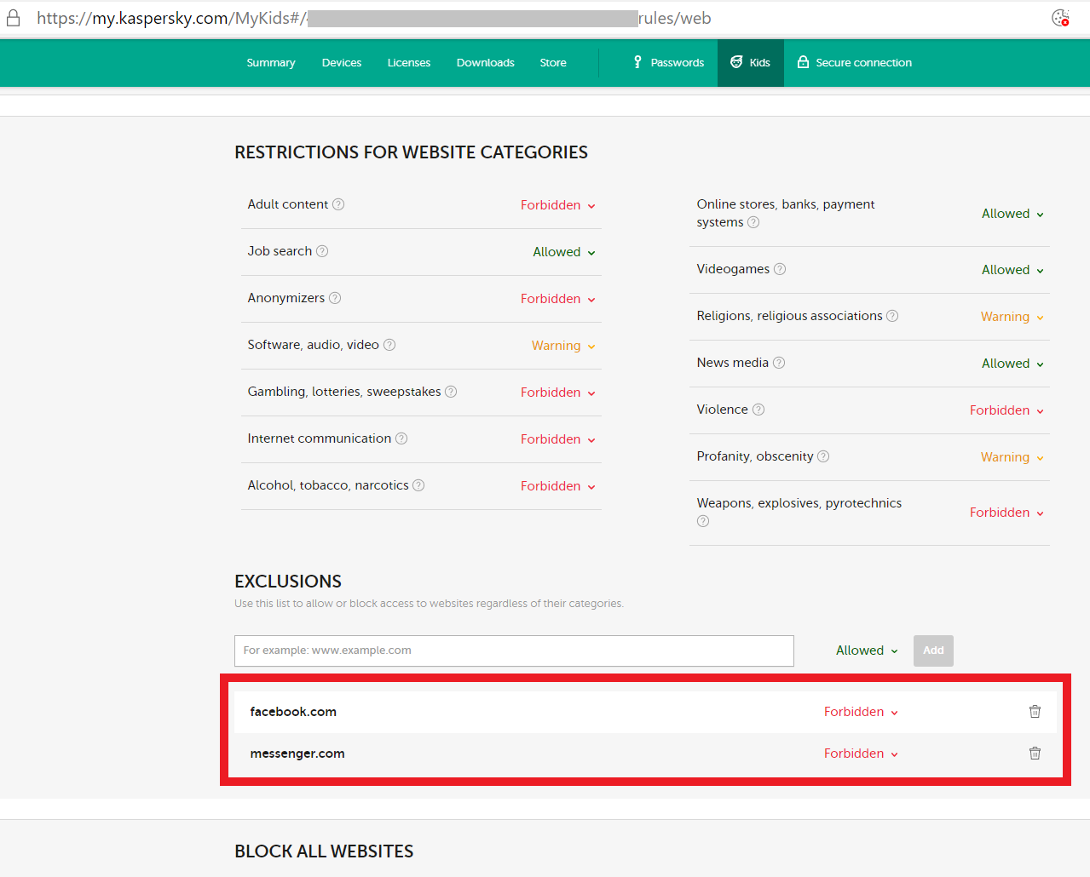The image size is (1090, 877).
Task: Switch to Secure connection section
Action: click(x=855, y=63)
